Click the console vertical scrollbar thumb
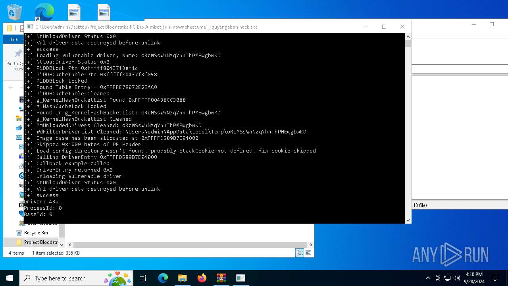This screenshot has height=286, width=508. pos(408,43)
